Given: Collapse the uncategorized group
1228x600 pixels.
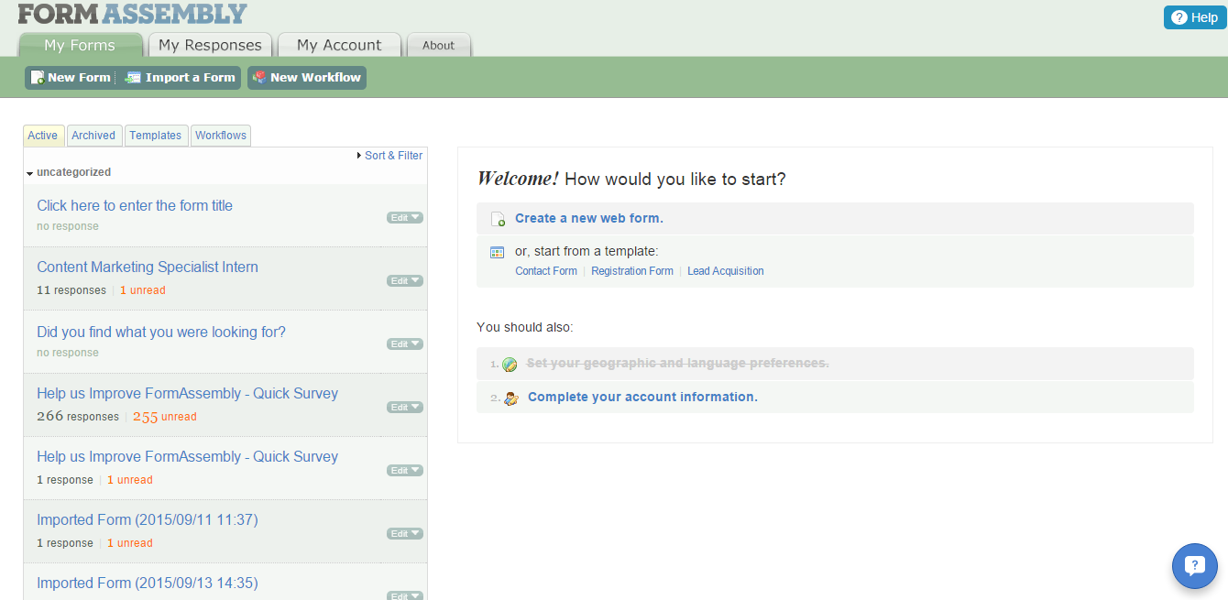Looking at the screenshot, I should (69, 172).
